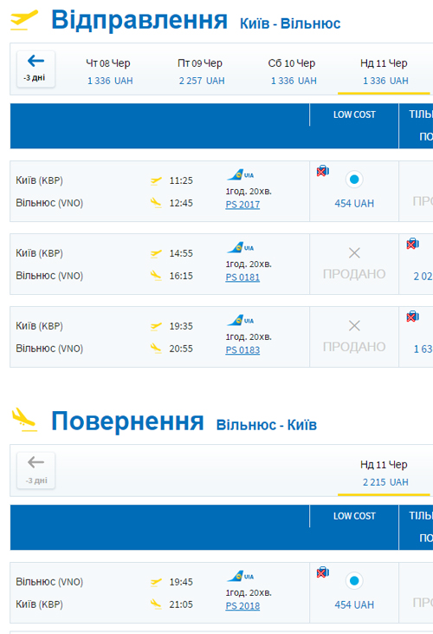The image size is (433, 634).
Task: Choose Сб 10 Чер departure date
Action: pyautogui.click(x=293, y=72)
